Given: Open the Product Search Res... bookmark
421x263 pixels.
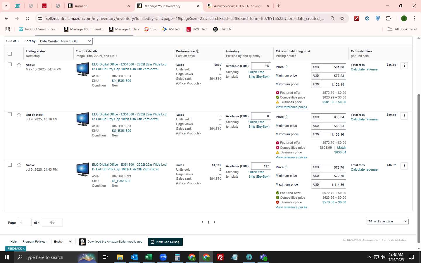Looking at the screenshot, I should (x=38, y=29).
